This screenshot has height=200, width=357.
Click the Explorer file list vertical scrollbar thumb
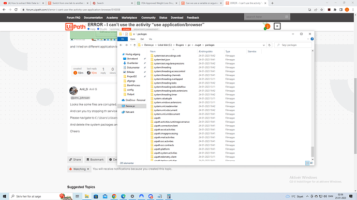[313, 152]
